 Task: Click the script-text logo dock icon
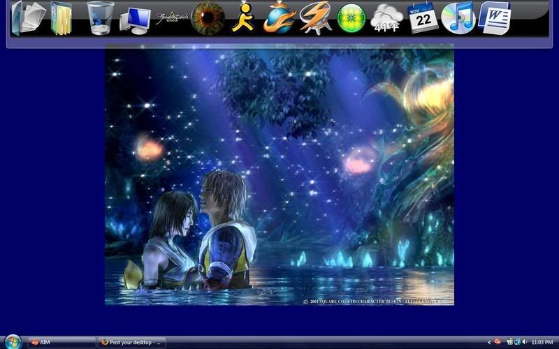tap(171, 18)
